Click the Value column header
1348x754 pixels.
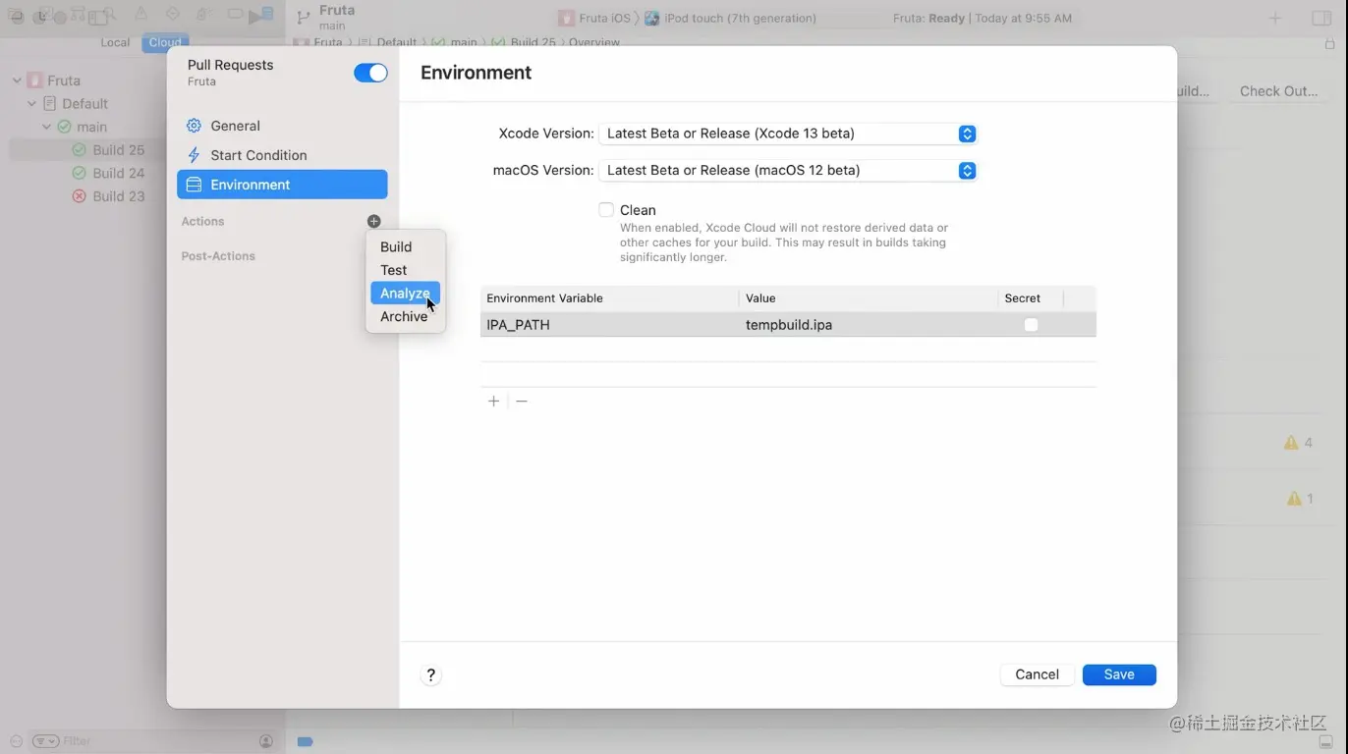pyautogui.click(x=869, y=298)
